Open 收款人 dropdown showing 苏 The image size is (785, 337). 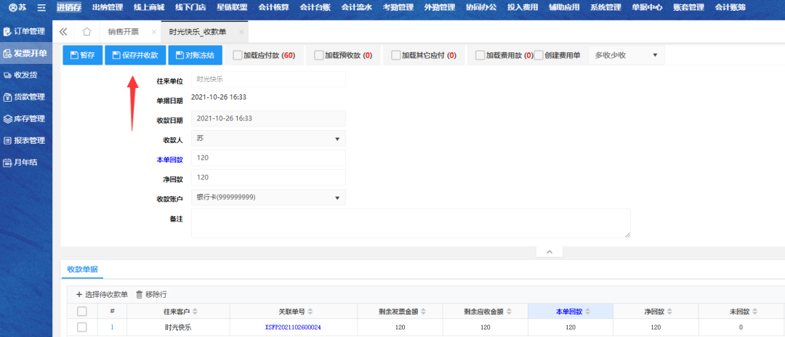click(268, 139)
